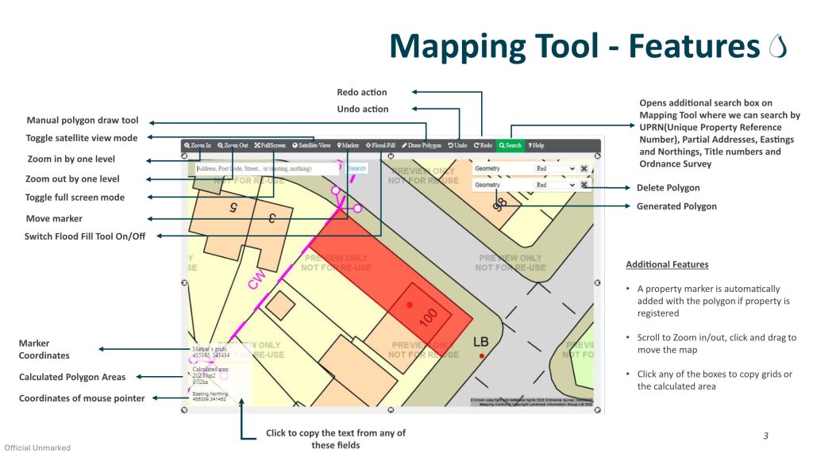This screenshot has height=457, width=813.
Task: Click the "Coordinates of mouse pointer" caption
Action: coord(82,398)
